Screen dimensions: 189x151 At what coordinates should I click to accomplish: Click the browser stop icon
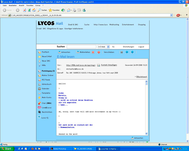click(25, 10)
